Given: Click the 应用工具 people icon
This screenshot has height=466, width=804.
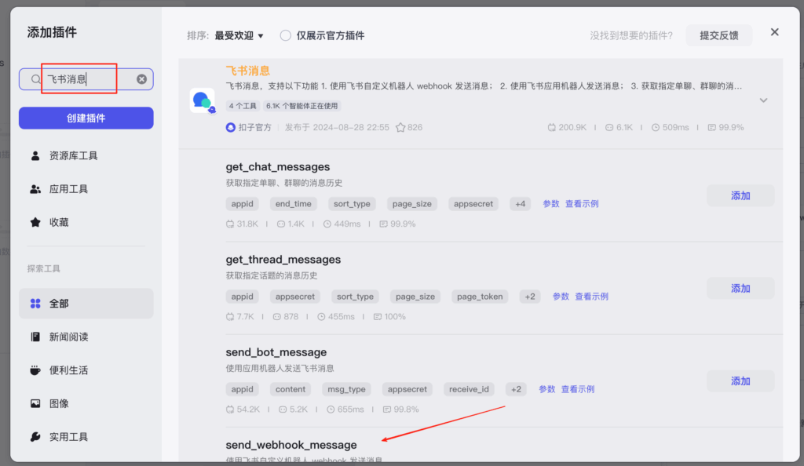Looking at the screenshot, I should [35, 189].
